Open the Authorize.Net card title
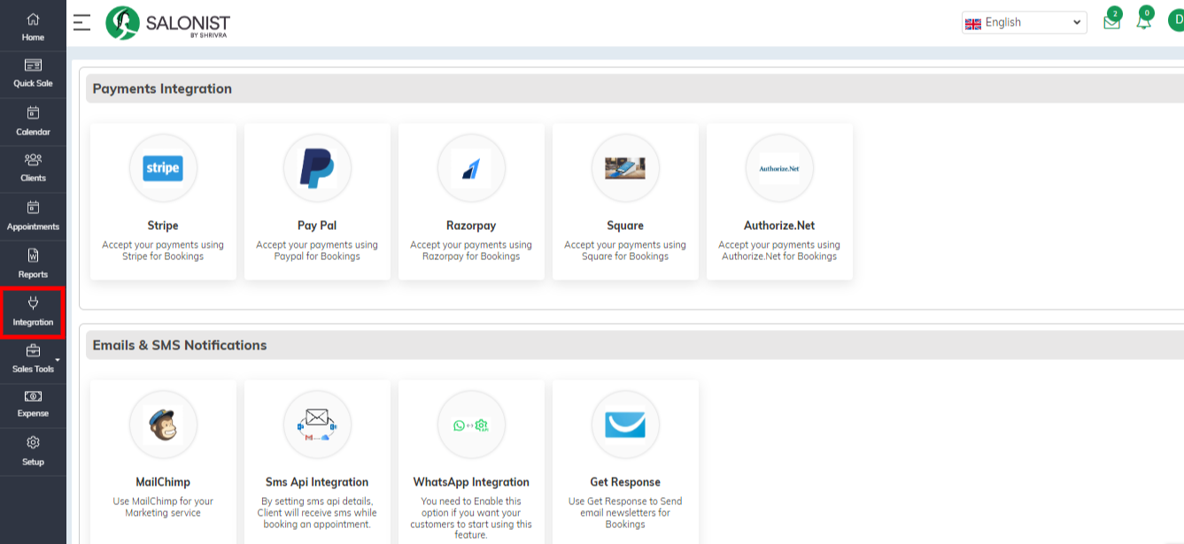The width and height of the screenshot is (1184, 544). [779, 226]
